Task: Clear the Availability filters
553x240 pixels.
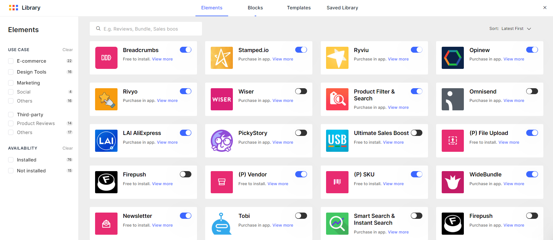Action: 68,148
